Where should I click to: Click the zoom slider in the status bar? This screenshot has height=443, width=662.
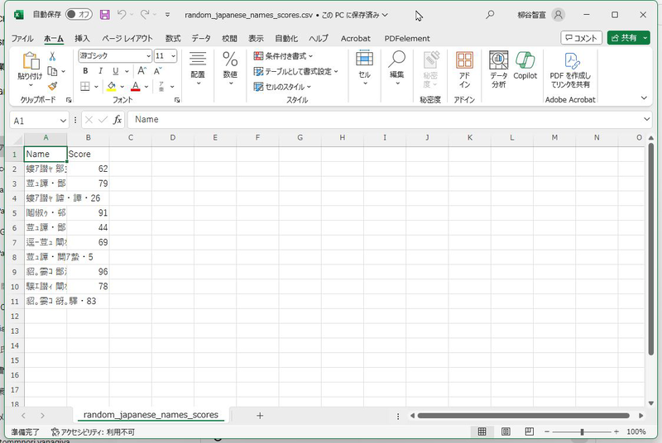(582, 431)
